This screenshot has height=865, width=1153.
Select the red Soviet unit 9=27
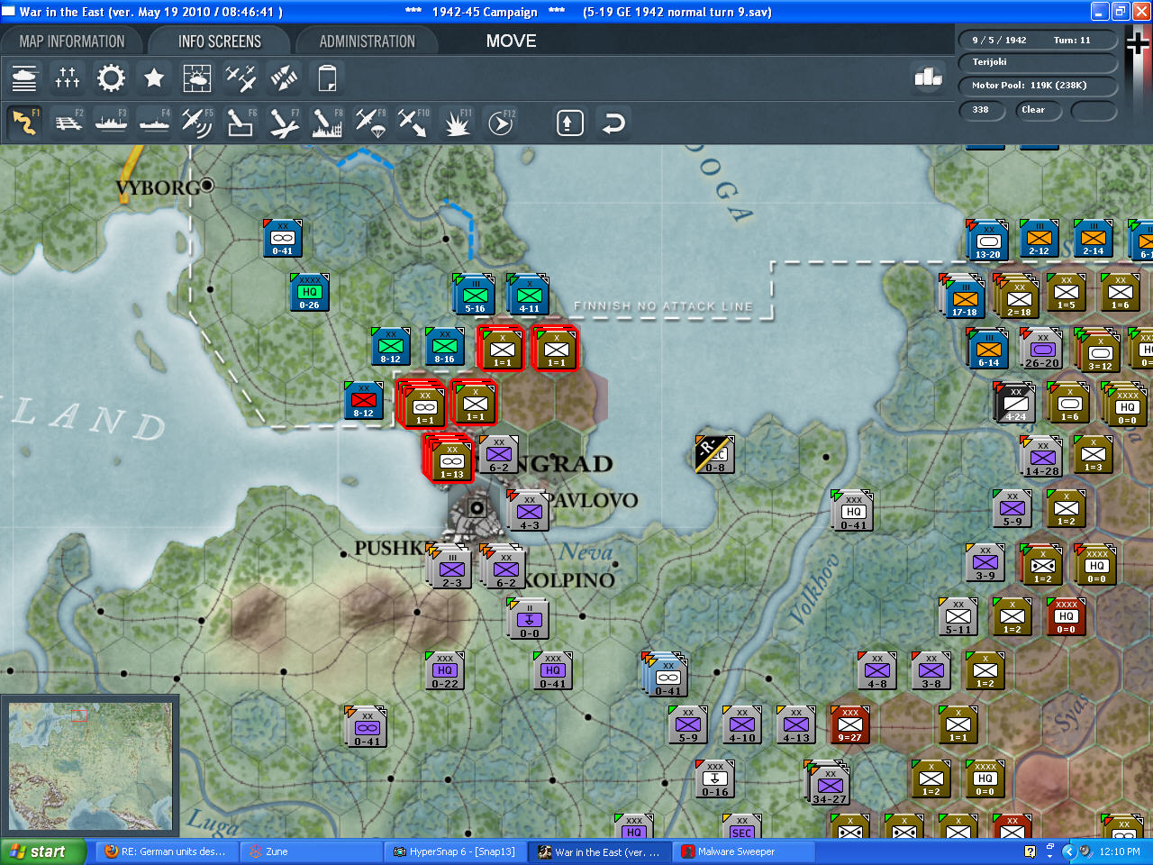click(x=849, y=725)
